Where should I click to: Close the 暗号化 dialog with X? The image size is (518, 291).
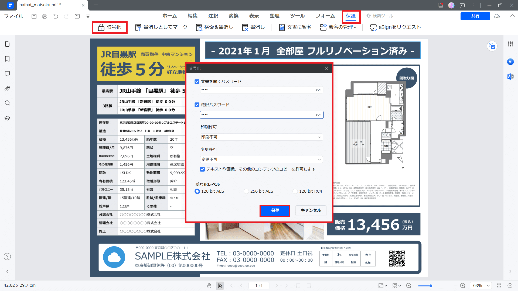[x=326, y=68]
